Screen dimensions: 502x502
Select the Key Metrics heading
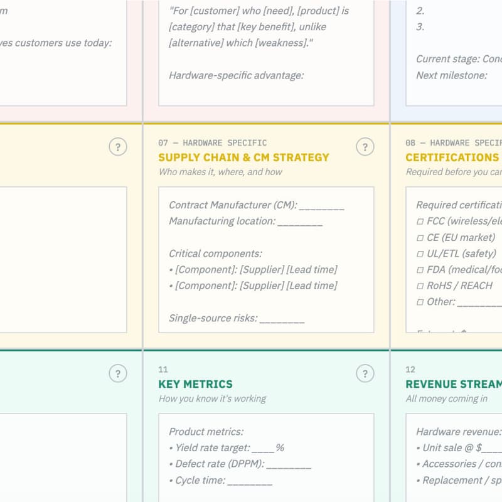[195, 384]
